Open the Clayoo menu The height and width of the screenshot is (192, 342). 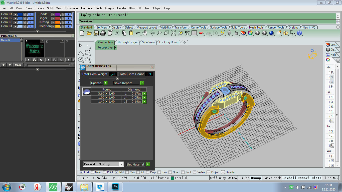[x=157, y=8]
